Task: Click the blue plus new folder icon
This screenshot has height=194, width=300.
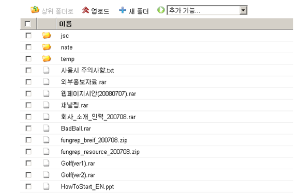Action: (x=123, y=10)
